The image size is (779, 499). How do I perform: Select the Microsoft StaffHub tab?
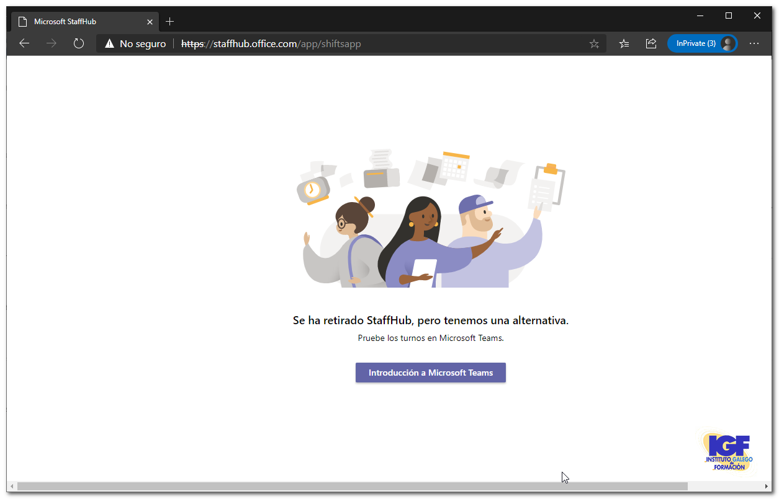tap(81, 22)
